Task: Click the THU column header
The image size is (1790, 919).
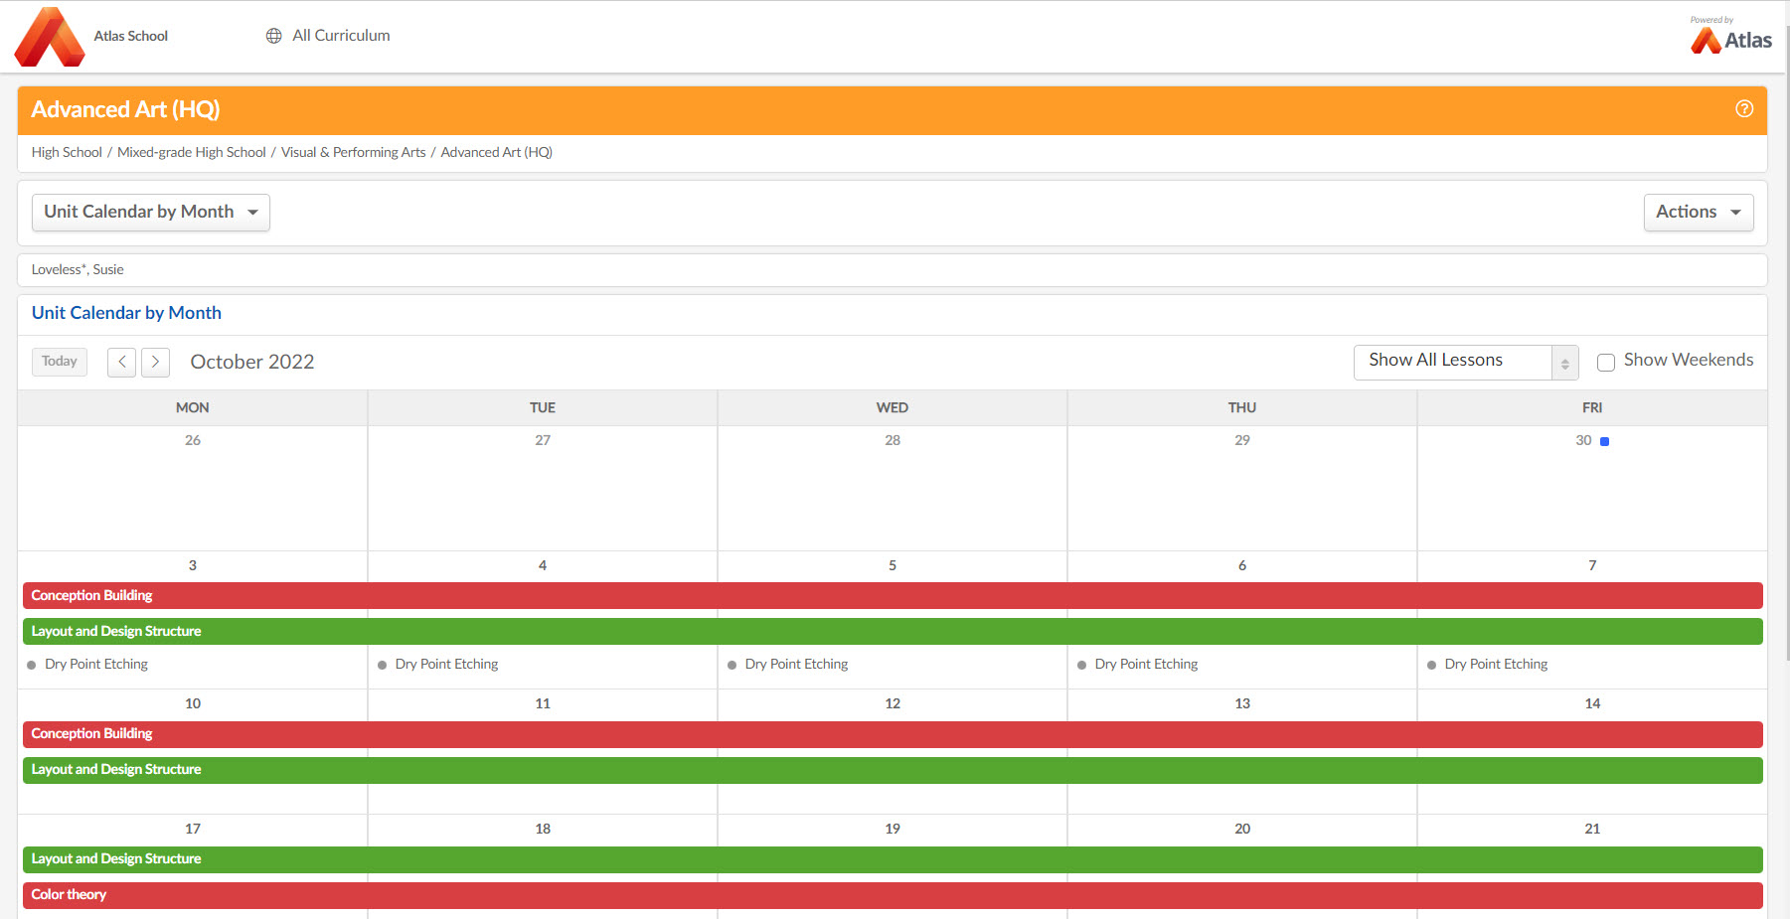Action: coord(1242,407)
